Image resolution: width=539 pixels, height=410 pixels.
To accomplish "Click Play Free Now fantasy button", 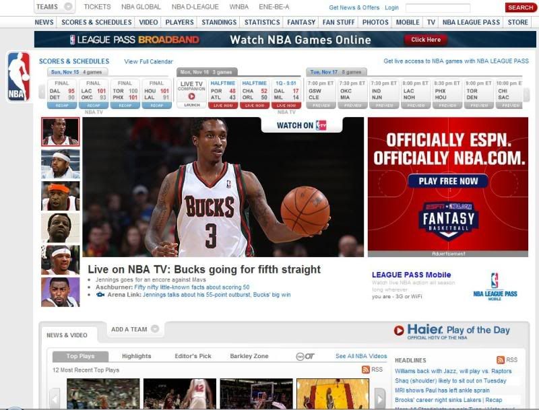I will [448, 181].
